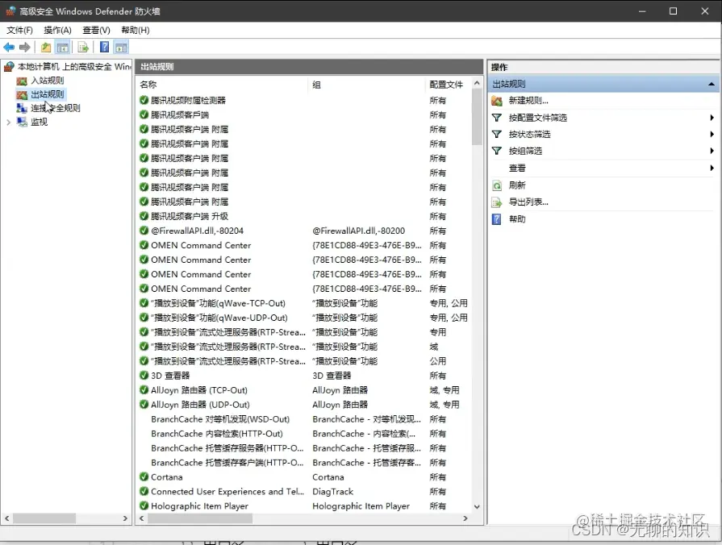Click the blue Help toolbar icon
The height and width of the screenshot is (545, 722).
click(x=105, y=47)
